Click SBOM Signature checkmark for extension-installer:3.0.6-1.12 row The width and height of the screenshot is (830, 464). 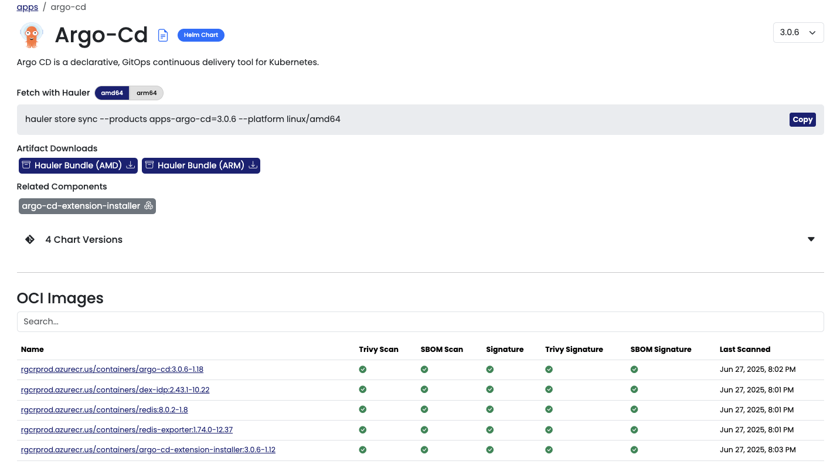tap(634, 450)
